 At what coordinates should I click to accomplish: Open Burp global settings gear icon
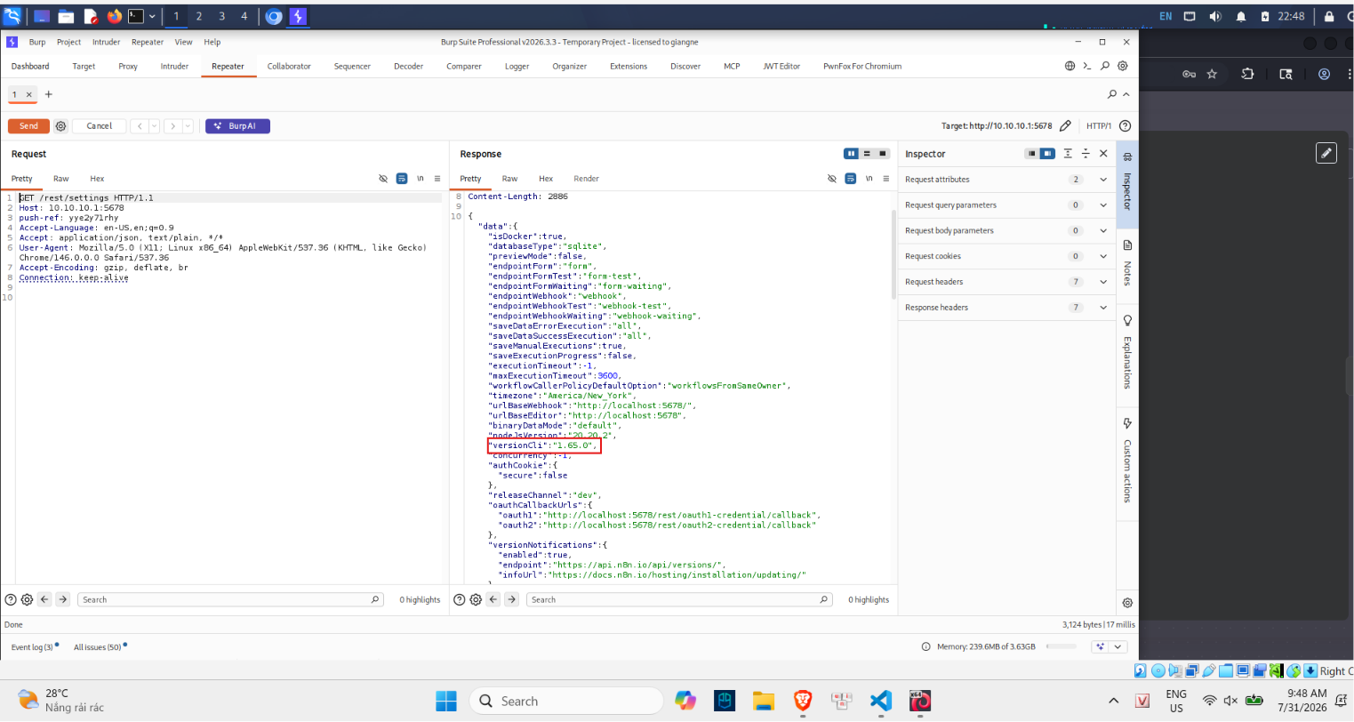(1123, 66)
